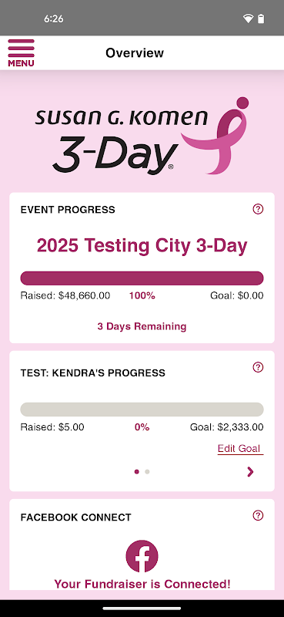
Task: Tap the Android home gesture bar
Action: [142, 609]
